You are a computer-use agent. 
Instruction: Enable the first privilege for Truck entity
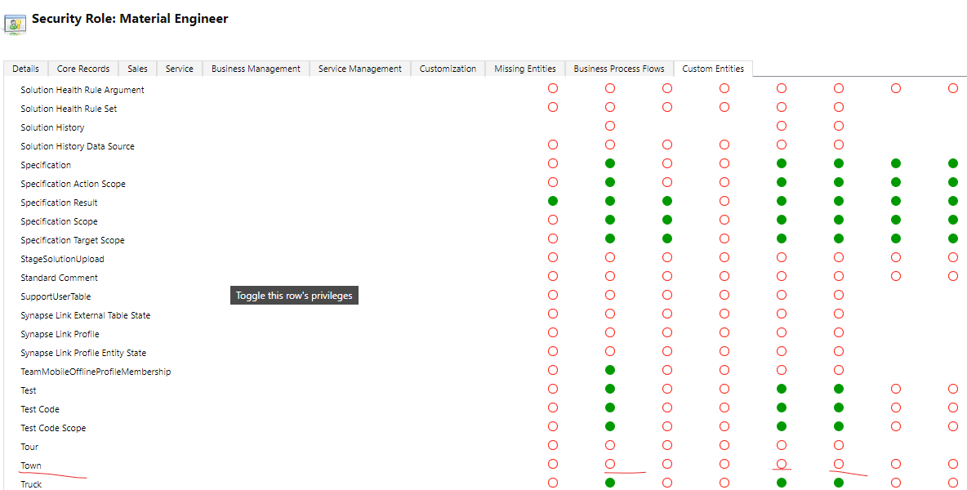(553, 483)
